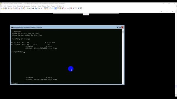Click the Copy toolbar icon
The height and width of the screenshot is (99, 177).
[x=22, y=9]
